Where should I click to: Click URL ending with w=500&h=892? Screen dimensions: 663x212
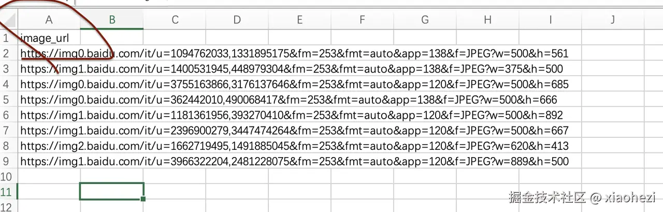pyautogui.click(x=292, y=115)
